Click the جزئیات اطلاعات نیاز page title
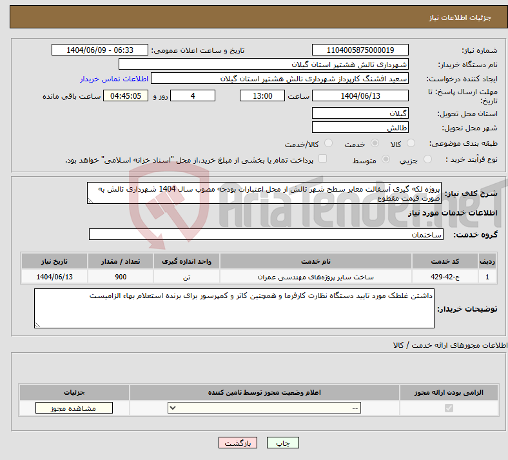 click(460, 17)
